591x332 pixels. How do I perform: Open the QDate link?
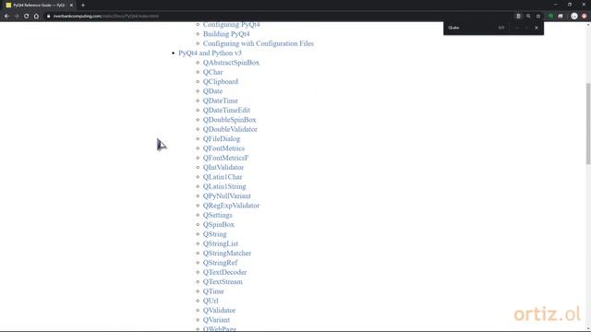click(212, 91)
